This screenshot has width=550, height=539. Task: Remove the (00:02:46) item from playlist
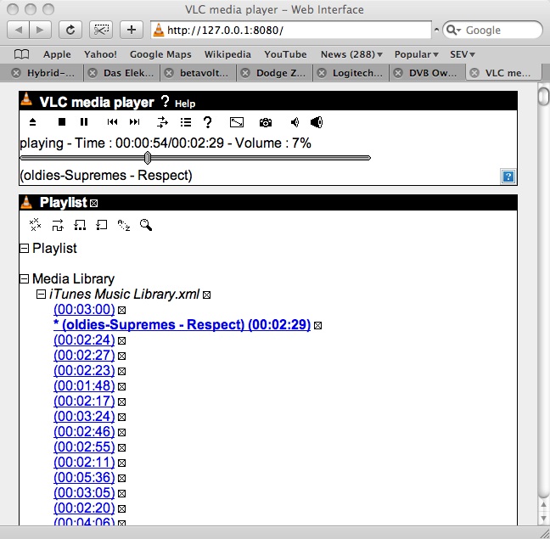(121, 432)
